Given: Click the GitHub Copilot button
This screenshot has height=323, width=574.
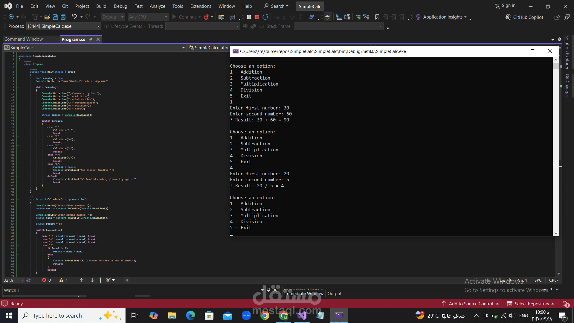Looking at the screenshot, I should [524, 17].
